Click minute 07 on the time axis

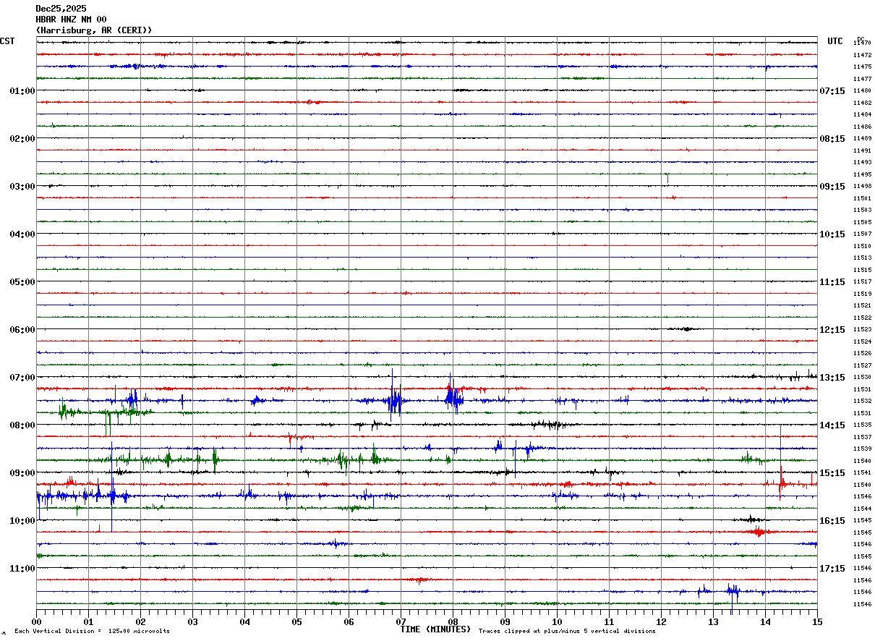401,621
